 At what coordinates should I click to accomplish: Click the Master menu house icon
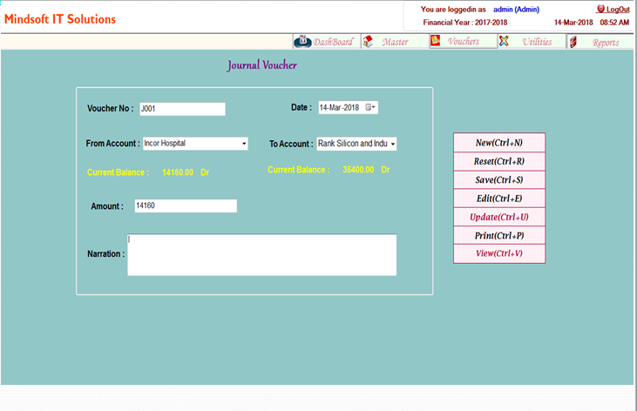368,42
